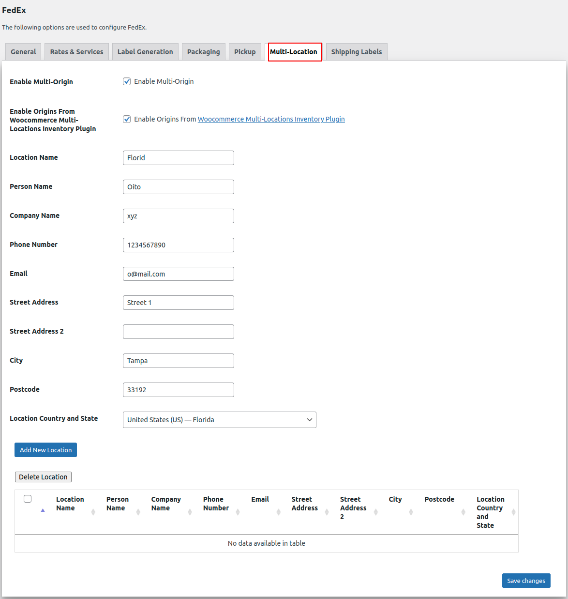The image size is (568, 599).
Task: Sort table by City column
Action: pyautogui.click(x=395, y=499)
